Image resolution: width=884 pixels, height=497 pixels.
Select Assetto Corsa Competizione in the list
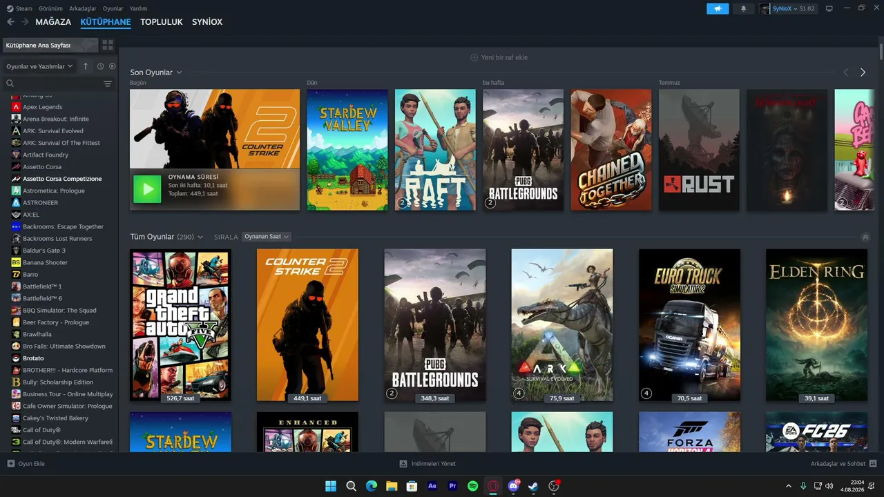(62, 179)
